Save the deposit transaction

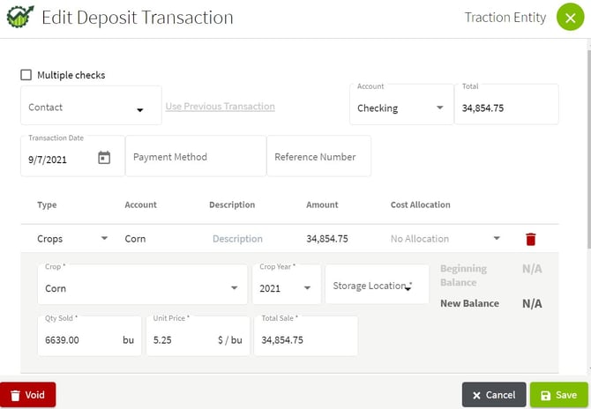tap(558, 395)
